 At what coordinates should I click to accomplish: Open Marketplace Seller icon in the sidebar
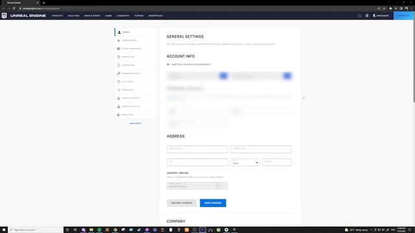(x=119, y=106)
